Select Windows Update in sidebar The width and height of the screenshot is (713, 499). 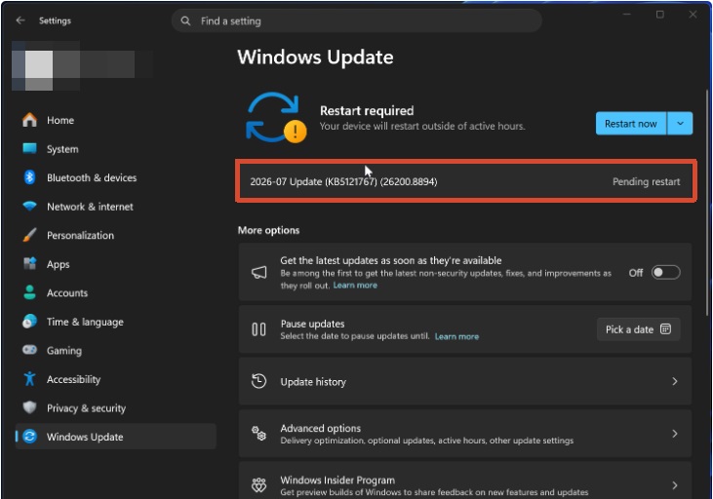[x=115, y=437]
